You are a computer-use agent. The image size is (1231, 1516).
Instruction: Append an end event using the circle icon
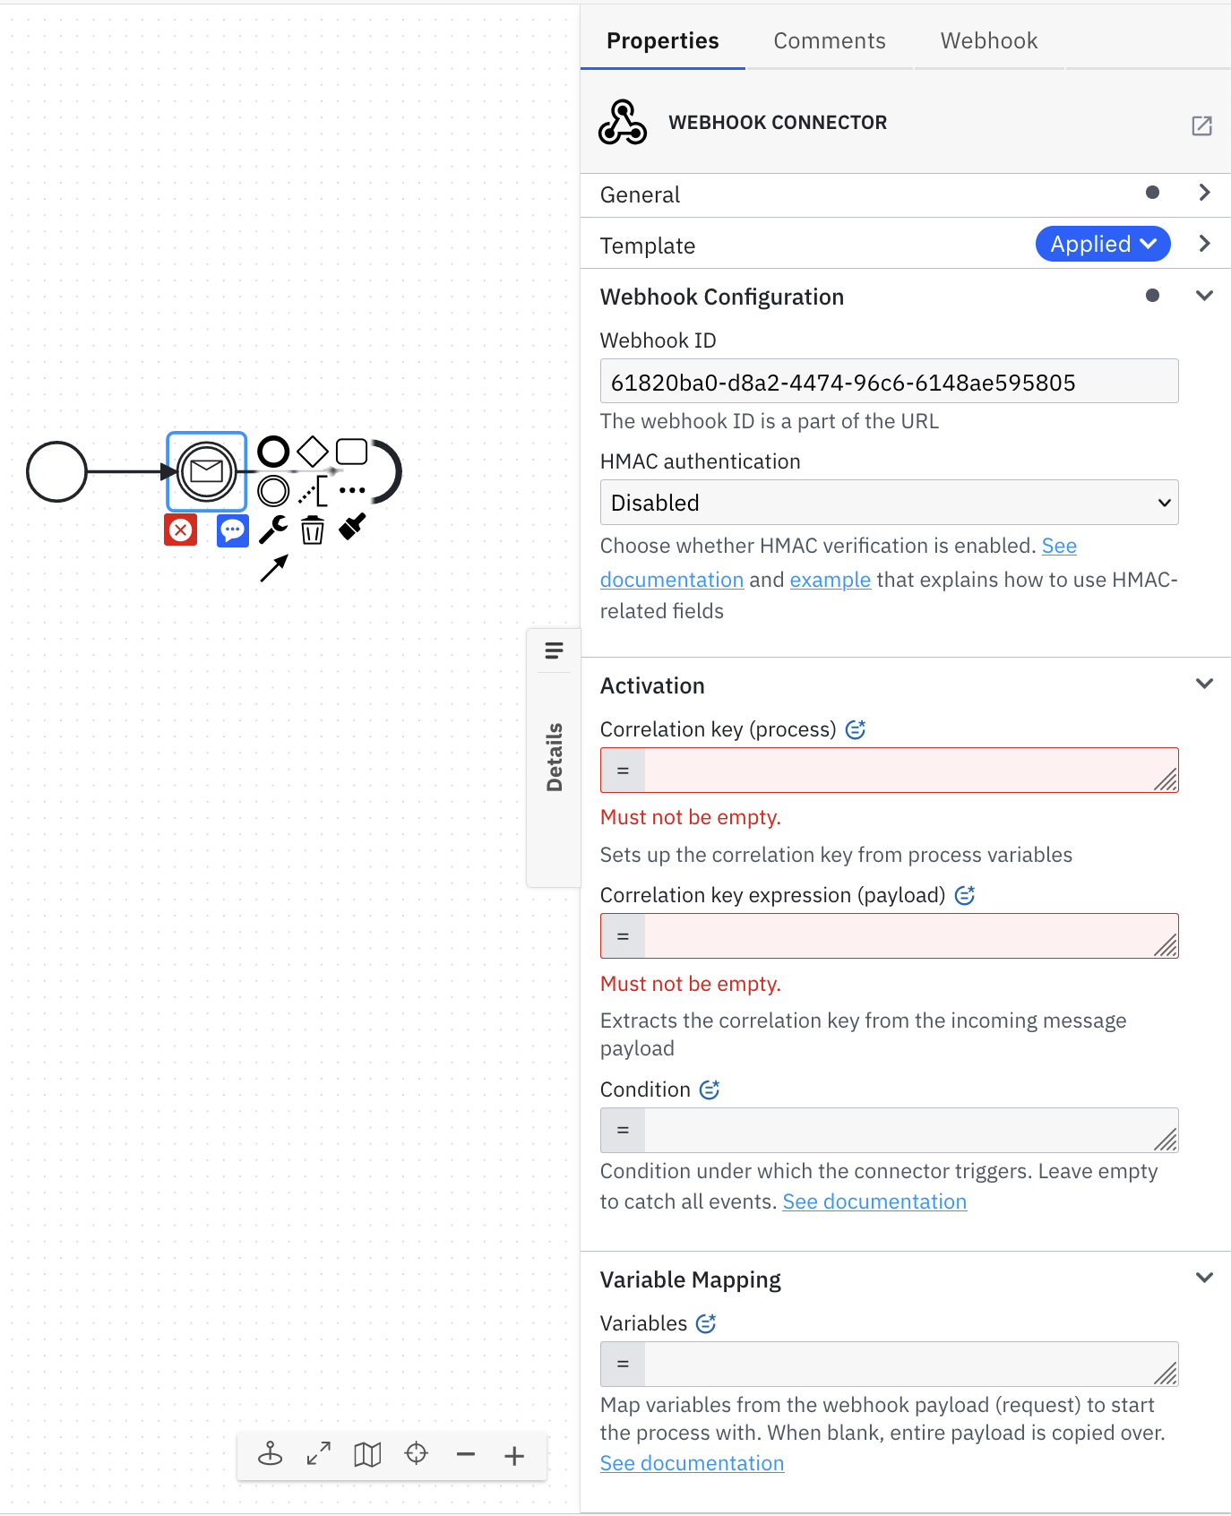click(272, 452)
